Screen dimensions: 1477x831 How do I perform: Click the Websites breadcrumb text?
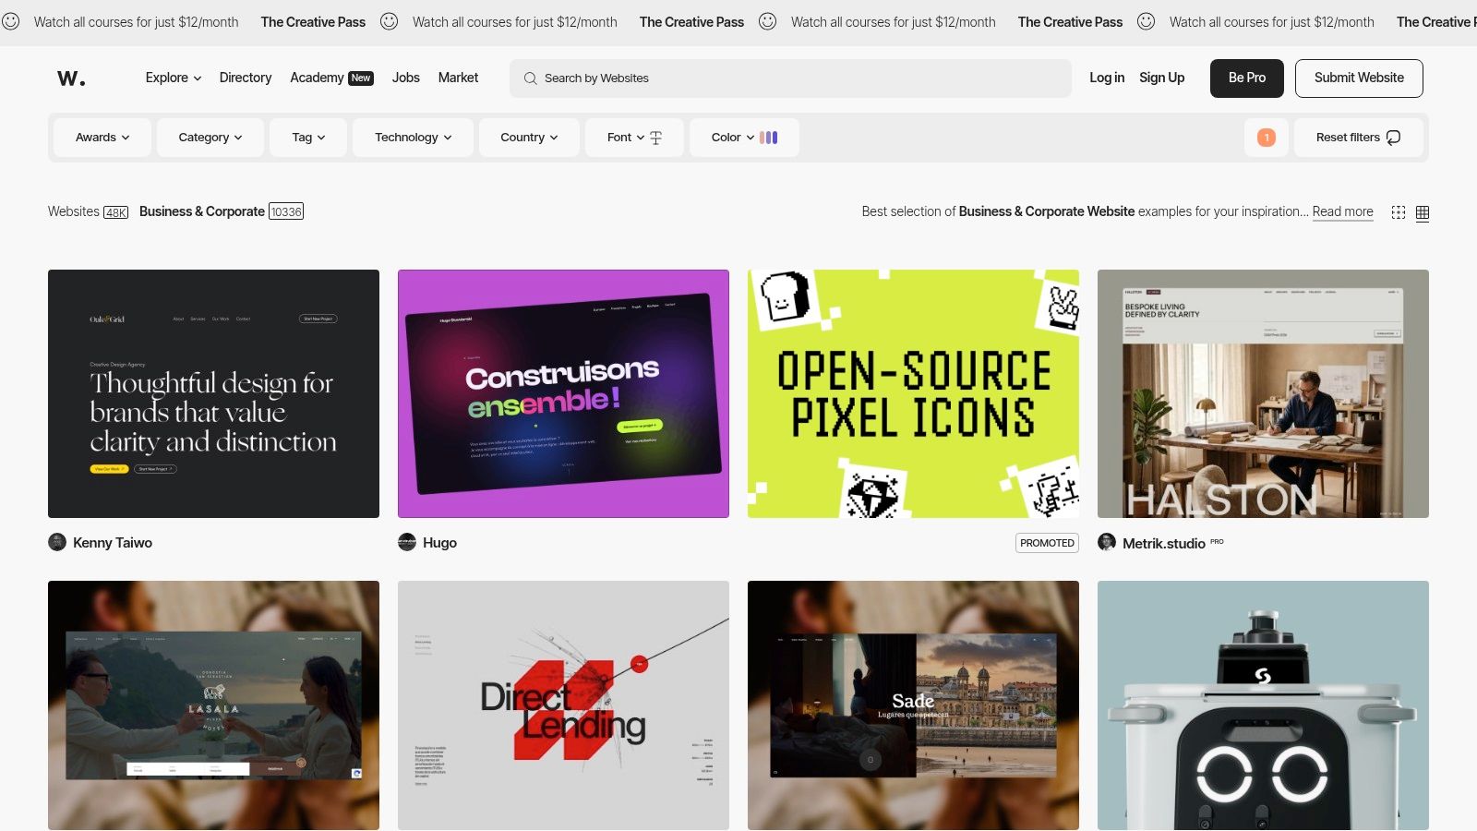pos(74,211)
